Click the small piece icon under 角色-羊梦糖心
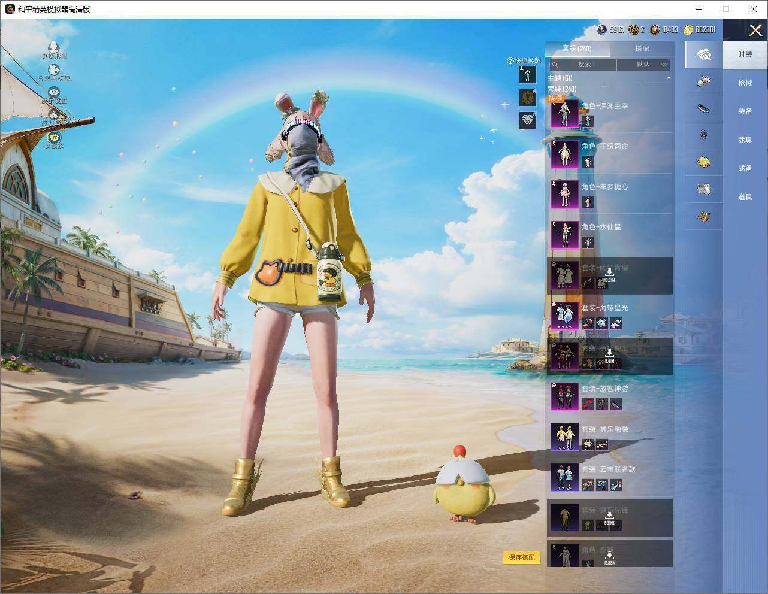Image resolution: width=768 pixels, height=594 pixels. pos(588,202)
